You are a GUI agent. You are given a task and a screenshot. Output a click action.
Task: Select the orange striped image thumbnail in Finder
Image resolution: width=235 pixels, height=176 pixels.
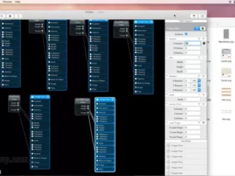point(226,92)
